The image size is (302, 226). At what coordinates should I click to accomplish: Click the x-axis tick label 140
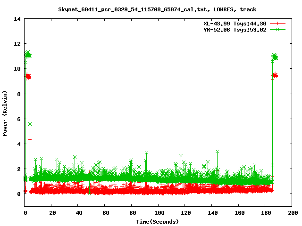(213, 213)
